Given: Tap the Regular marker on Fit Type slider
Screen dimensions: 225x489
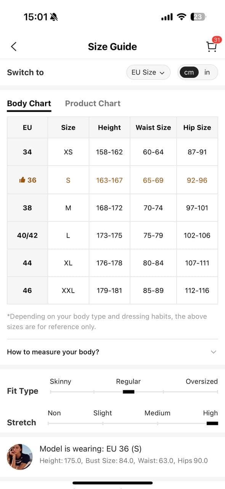Looking at the screenshot, I should coord(129,392).
